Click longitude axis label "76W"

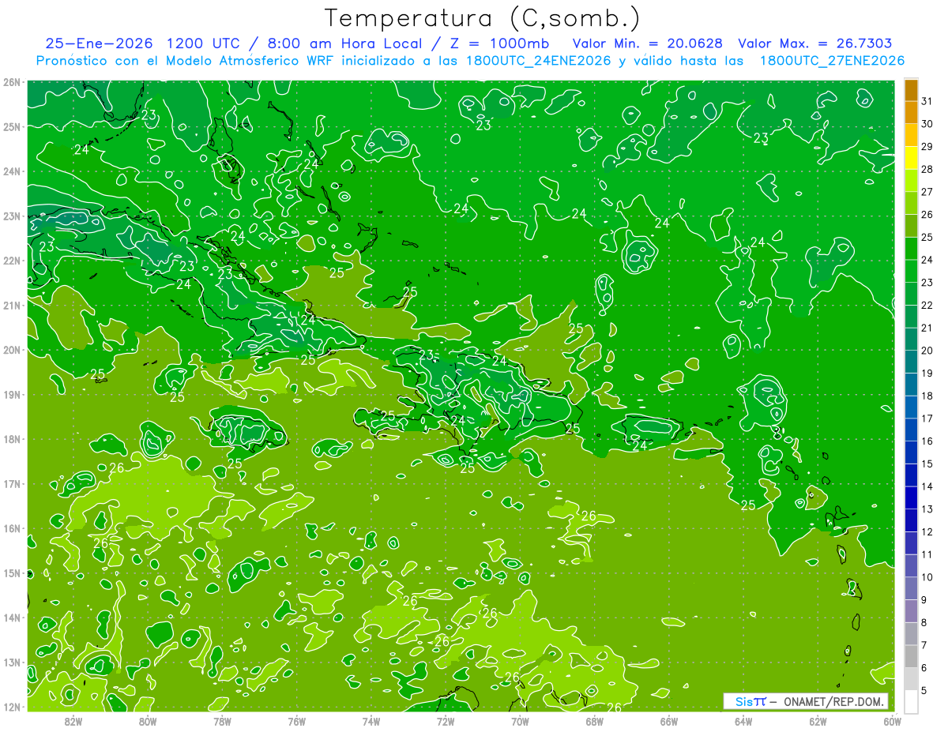297,721
